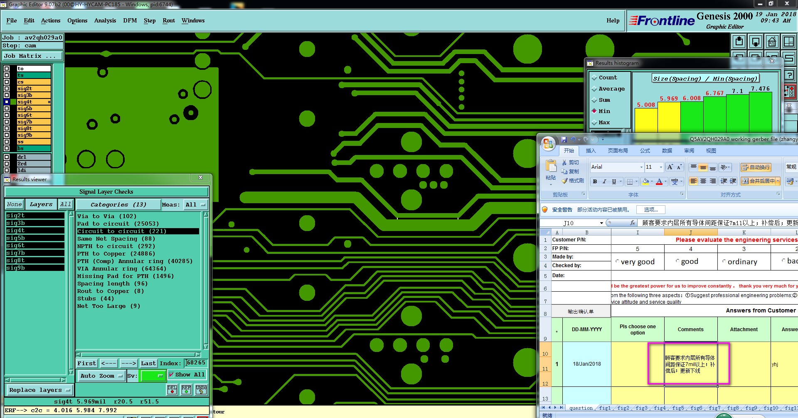
Task: Click the Cut scissors icon in Excel
Action: [x=564, y=162]
